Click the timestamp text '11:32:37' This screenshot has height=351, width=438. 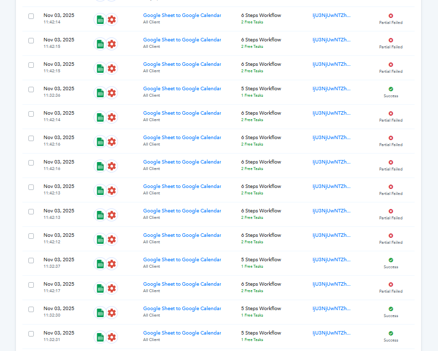(x=52, y=266)
